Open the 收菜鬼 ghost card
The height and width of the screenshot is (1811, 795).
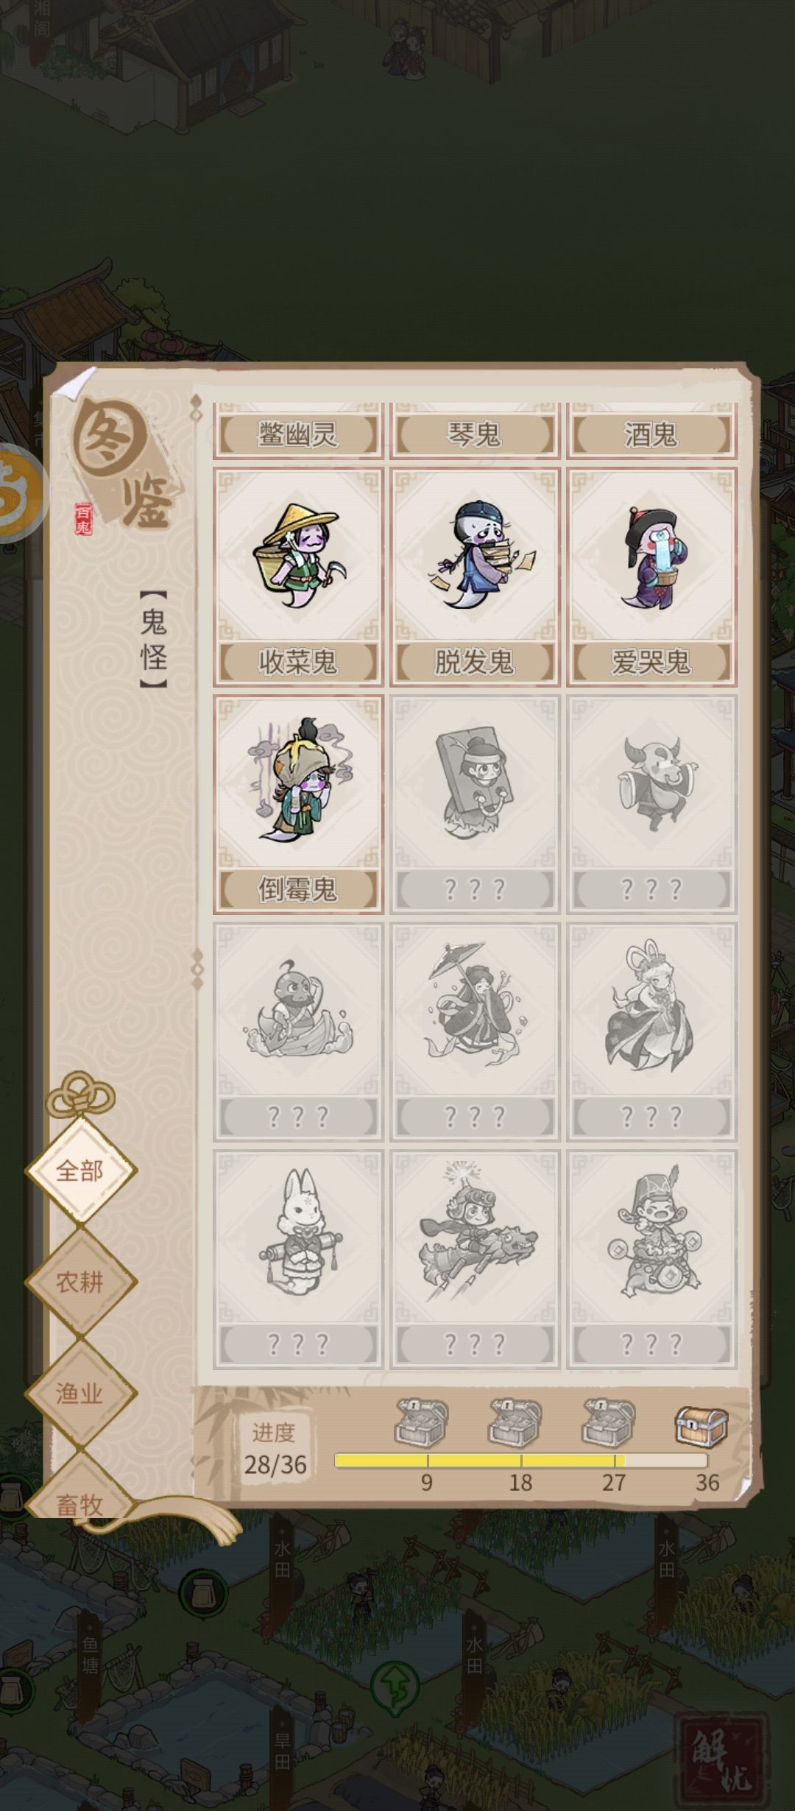click(298, 576)
